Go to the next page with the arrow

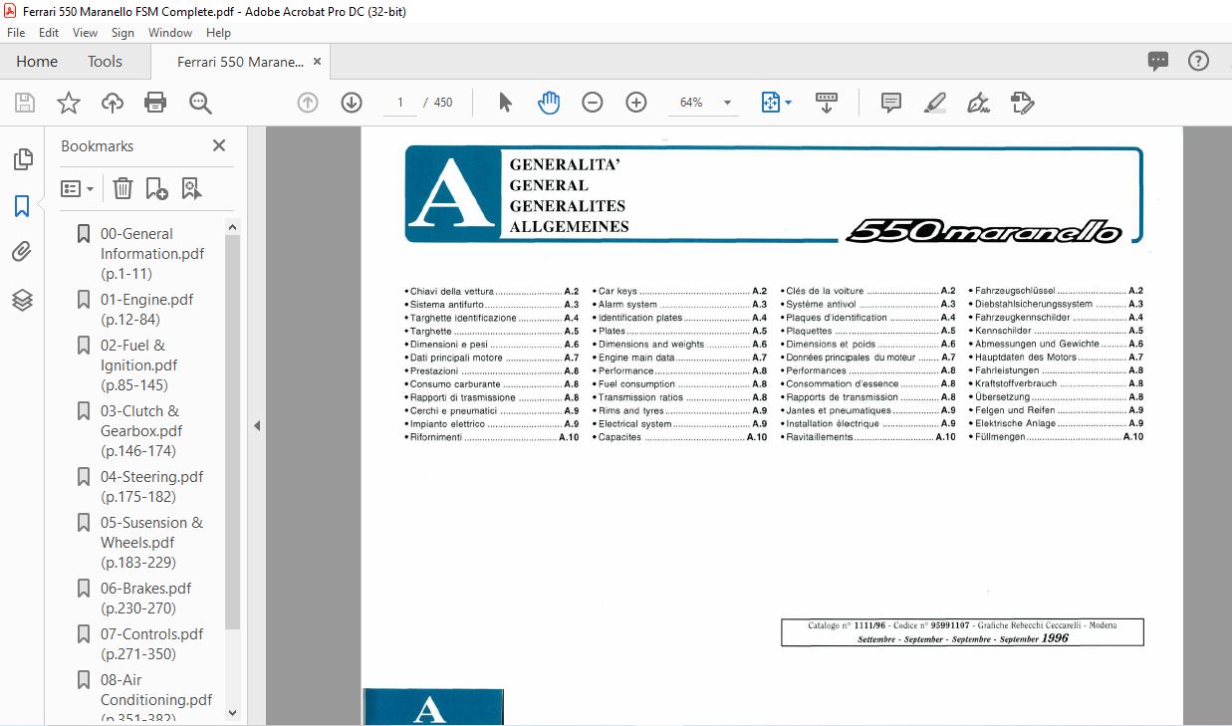(352, 103)
